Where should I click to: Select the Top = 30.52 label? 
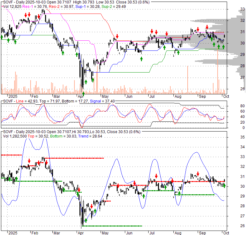click(x=38, y=136)
